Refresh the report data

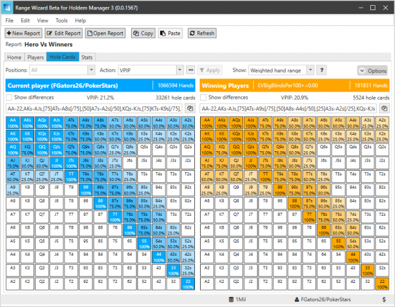pyautogui.click(x=202, y=34)
